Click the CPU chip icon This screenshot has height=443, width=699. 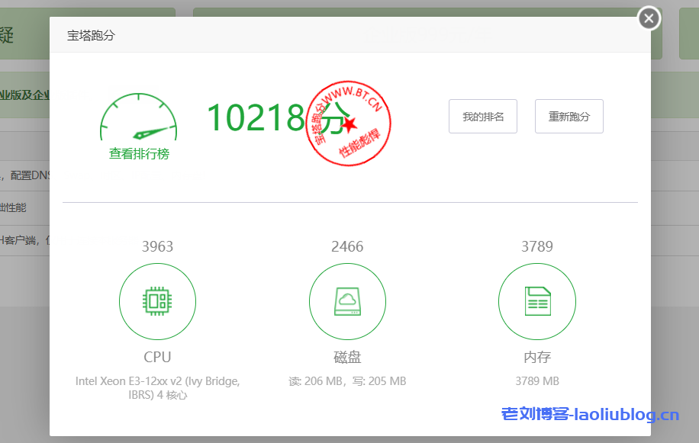coord(157,302)
